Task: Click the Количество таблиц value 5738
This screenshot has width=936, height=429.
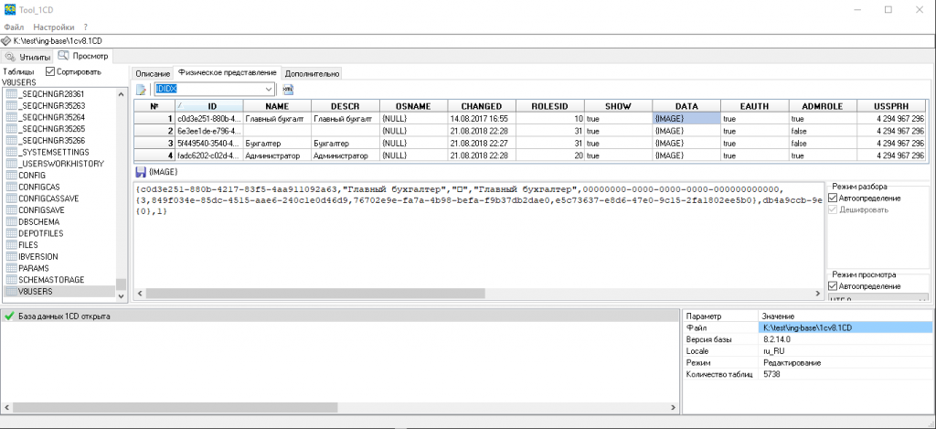Action: [x=846, y=374]
